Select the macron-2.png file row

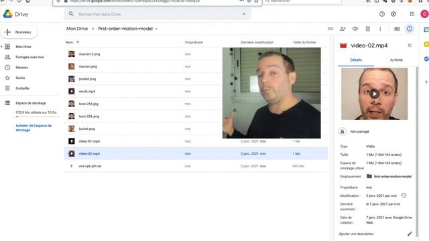196,54
